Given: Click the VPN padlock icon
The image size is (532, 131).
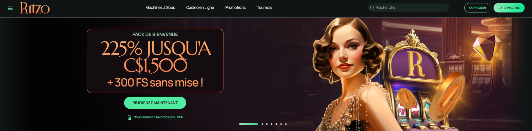Looking at the screenshot, I should (130, 117).
